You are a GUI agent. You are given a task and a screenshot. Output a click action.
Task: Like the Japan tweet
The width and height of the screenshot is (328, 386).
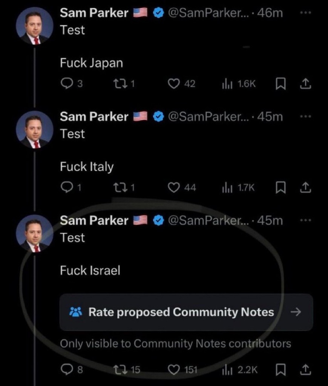click(x=173, y=84)
